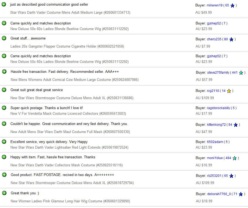
Task: Click feedback score 494 for moni1blue
Action: pos(228,158)
